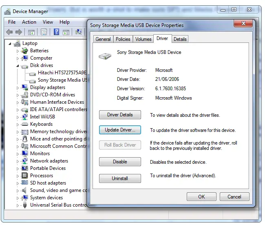Click the Roll Back Driver button

(120, 145)
